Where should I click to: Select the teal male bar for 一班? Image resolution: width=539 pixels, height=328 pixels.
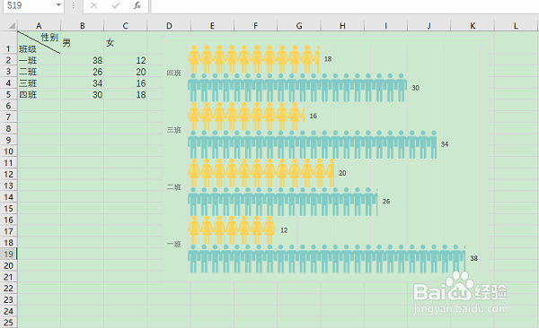(x=327, y=259)
